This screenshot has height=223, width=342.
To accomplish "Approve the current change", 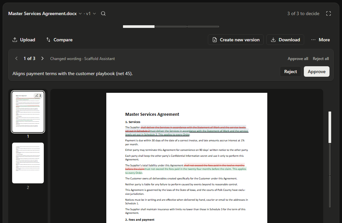I will tap(316, 71).
